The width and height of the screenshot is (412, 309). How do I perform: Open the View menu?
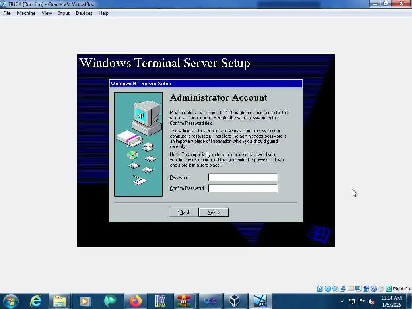(x=47, y=13)
